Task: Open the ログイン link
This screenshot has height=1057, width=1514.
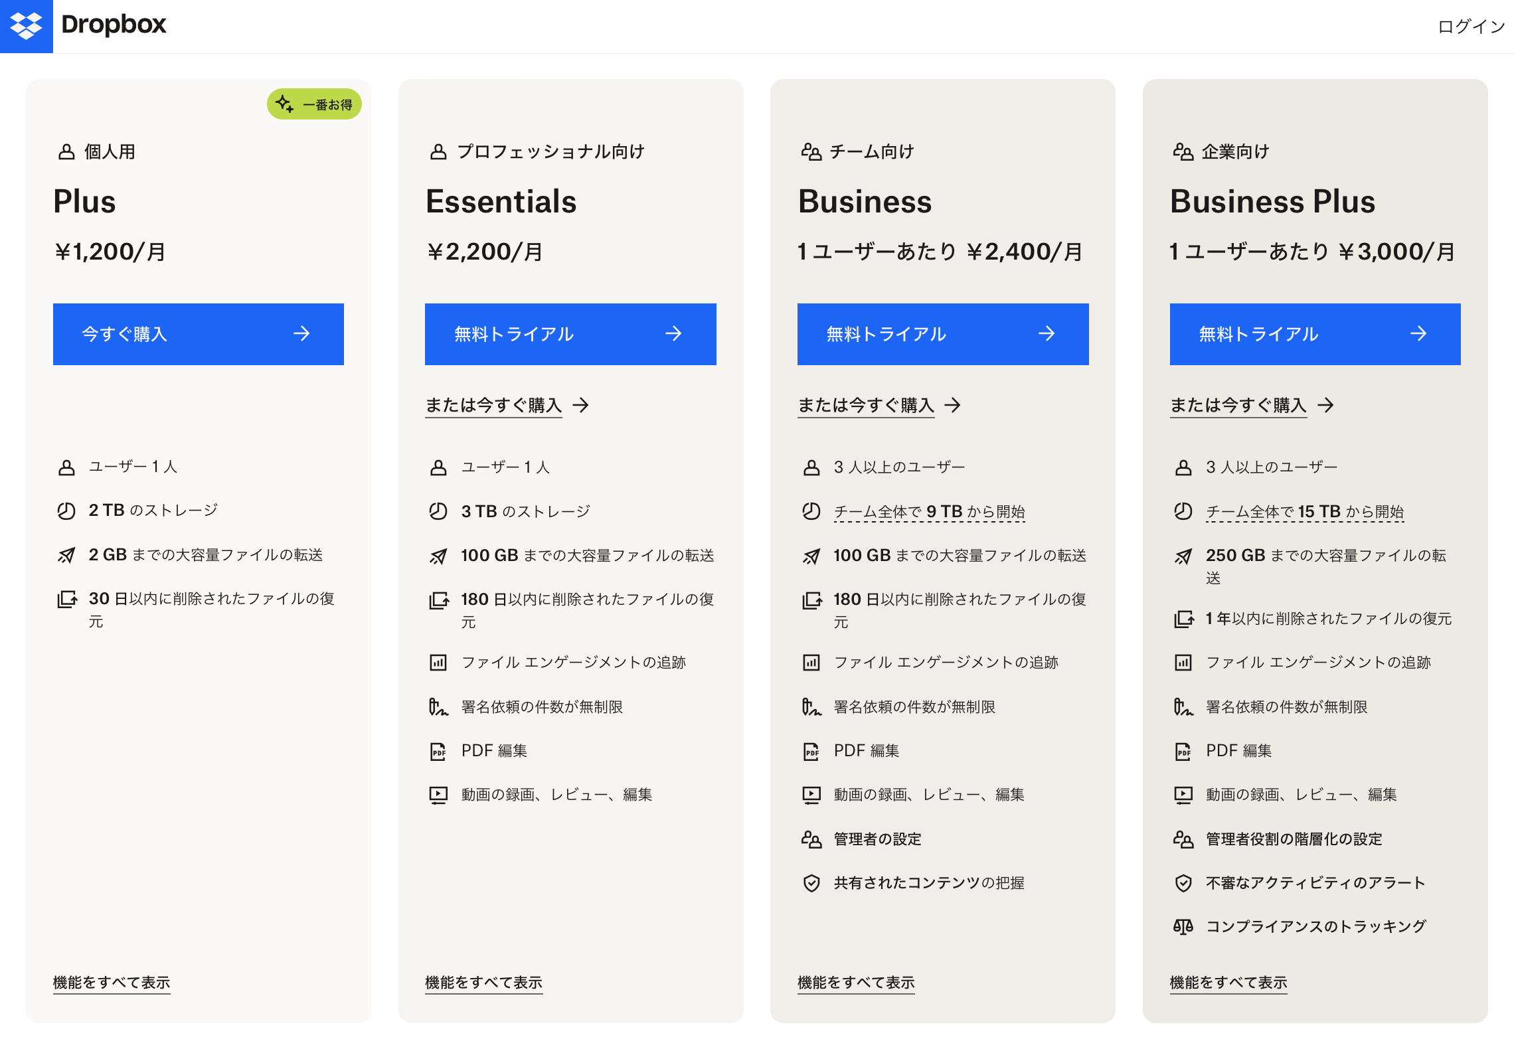Action: tap(1471, 27)
